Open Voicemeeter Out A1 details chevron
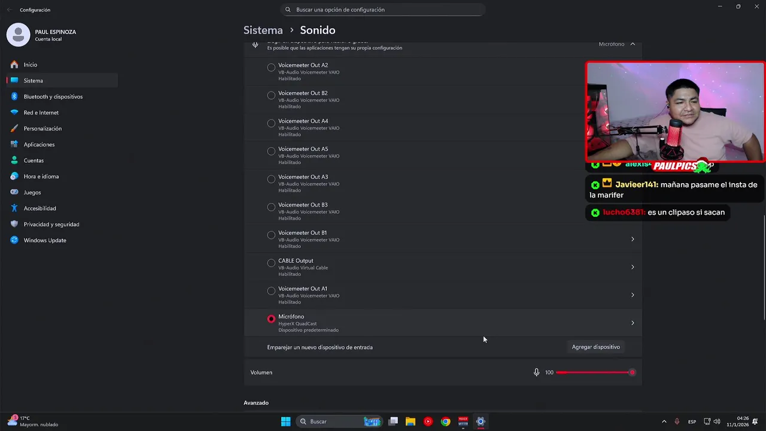The width and height of the screenshot is (766, 431). [x=633, y=295]
